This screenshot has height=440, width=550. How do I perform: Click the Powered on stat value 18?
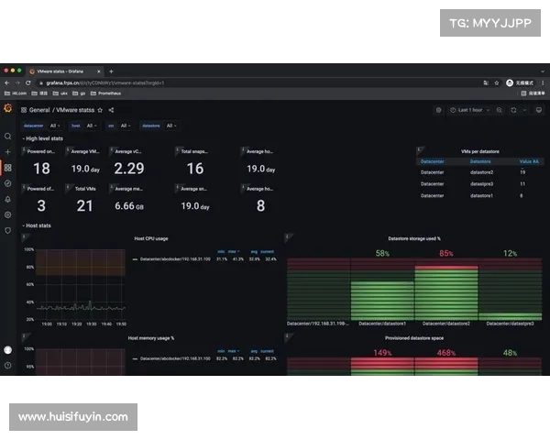41,169
